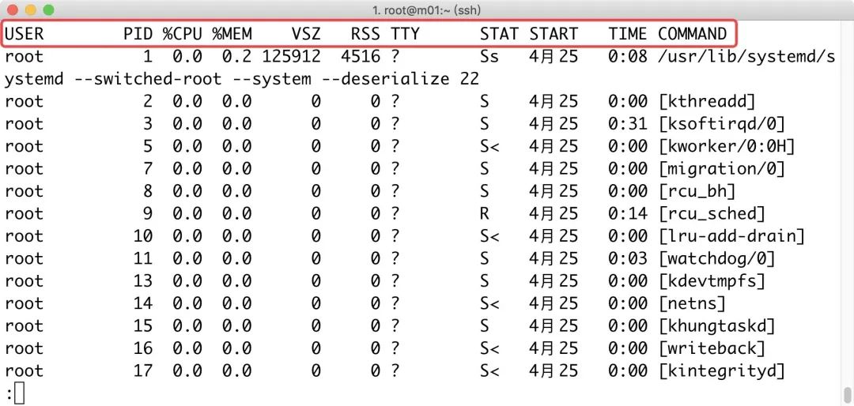This screenshot has width=854, height=406.
Task: Click the TTY column header
Action: pos(405,34)
